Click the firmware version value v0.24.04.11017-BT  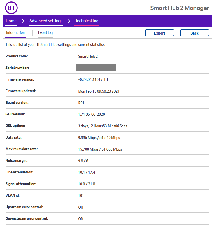(93, 79)
